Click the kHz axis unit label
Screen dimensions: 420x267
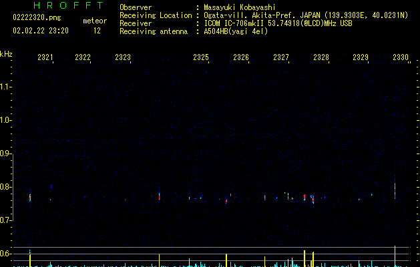tap(6, 54)
